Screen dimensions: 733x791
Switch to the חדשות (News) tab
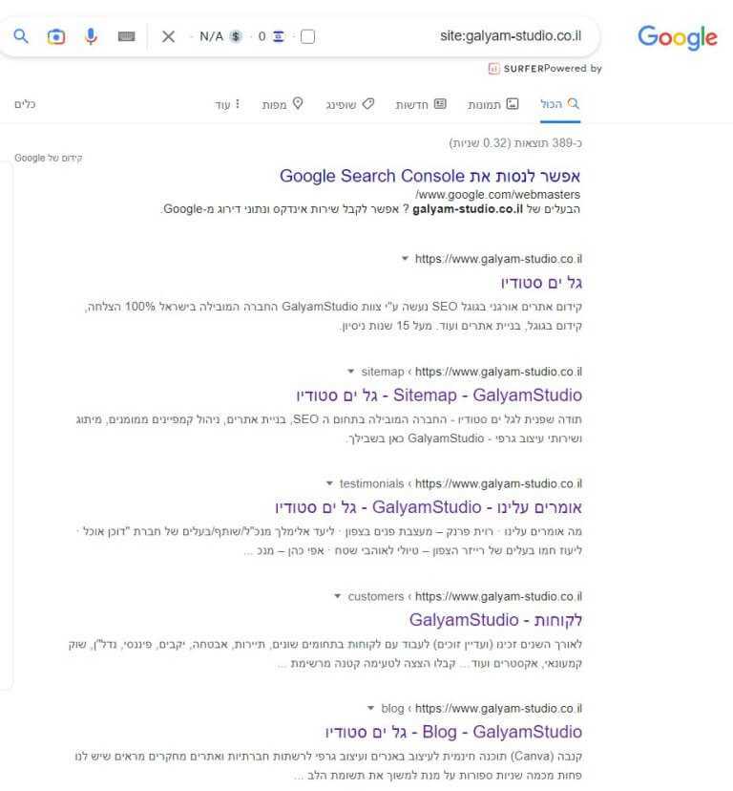click(x=421, y=104)
